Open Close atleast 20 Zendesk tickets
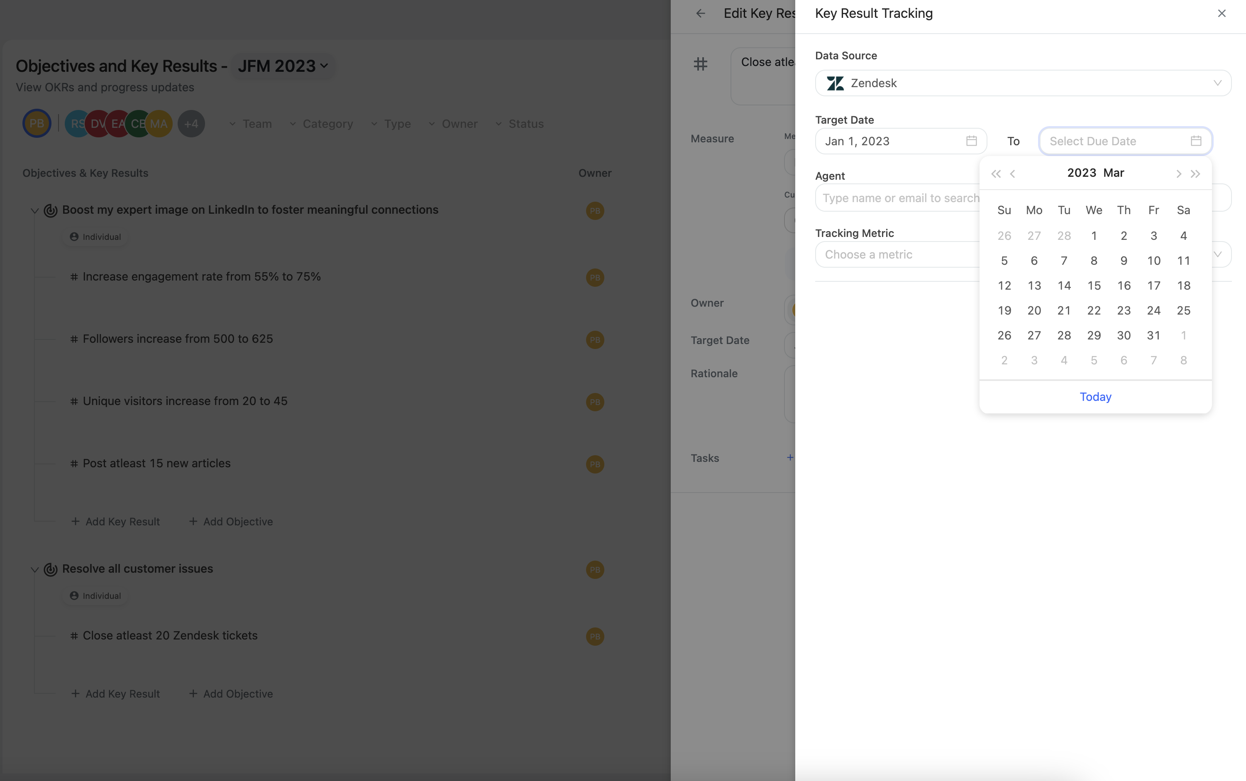The width and height of the screenshot is (1246, 781). [x=170, y=636]
